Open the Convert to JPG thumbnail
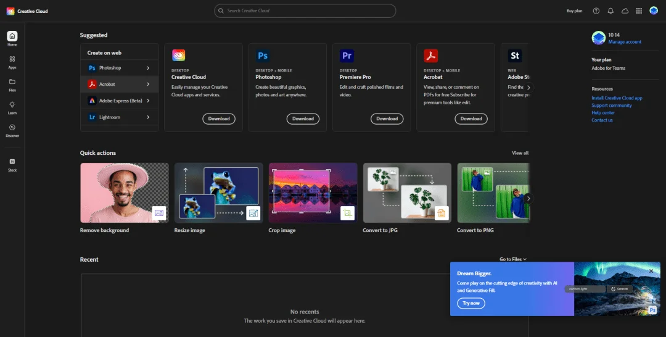This screenshot has height=337, width=666. (x=408, y=193)
